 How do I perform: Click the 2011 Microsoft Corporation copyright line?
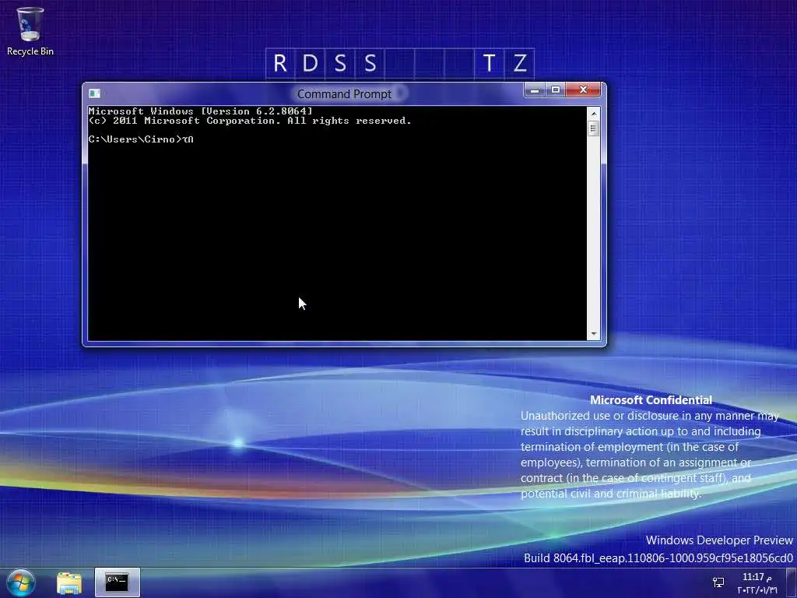[x=250, y=121]
